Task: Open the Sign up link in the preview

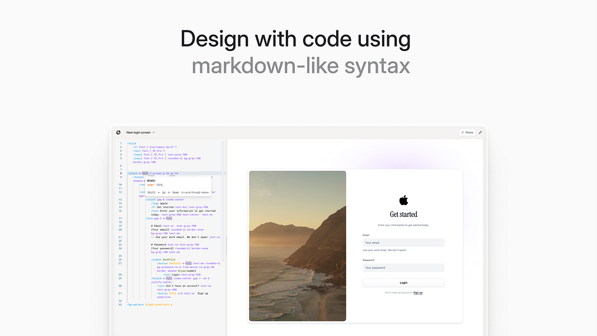Action: point(418,292)
